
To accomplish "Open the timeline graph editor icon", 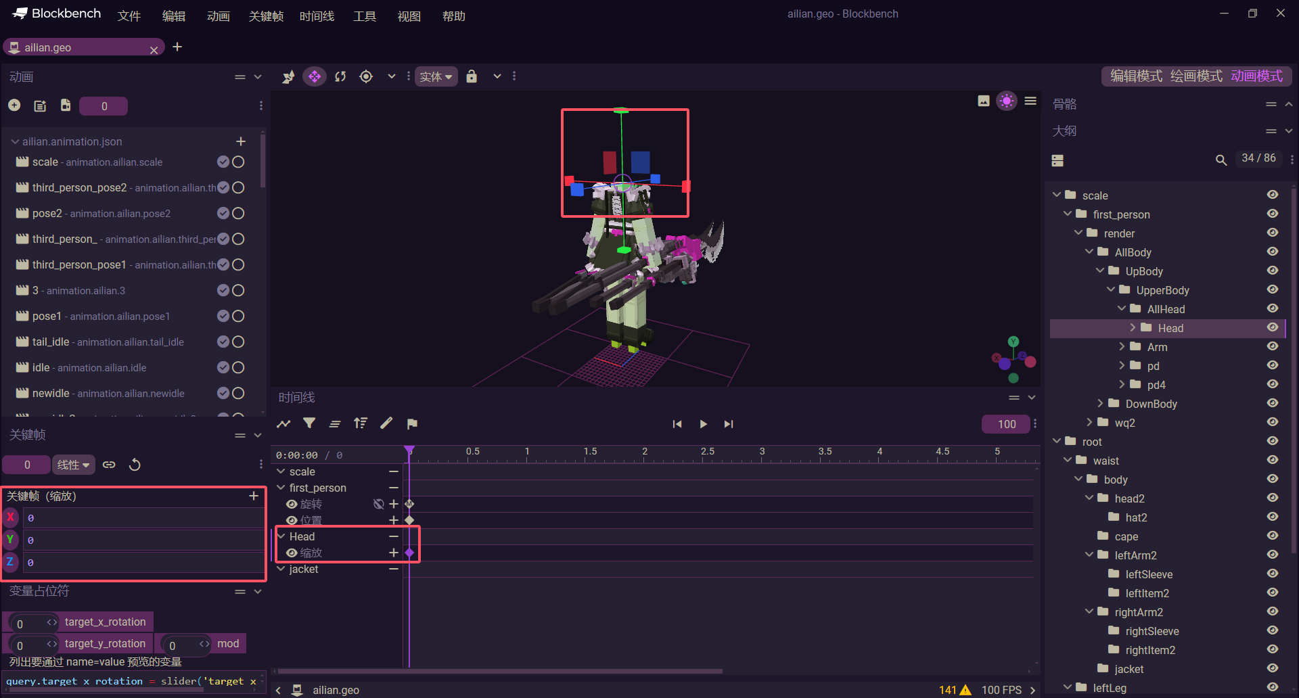I will (x=283, y=423).
